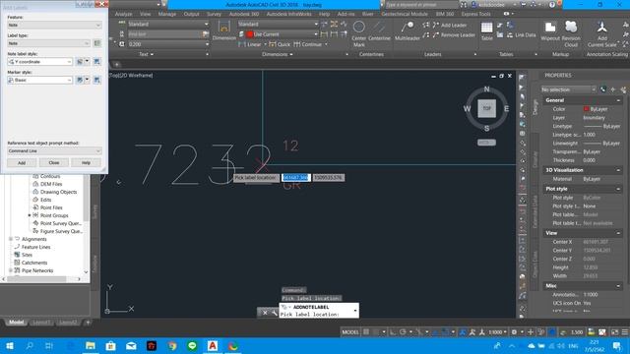Select the Center Mark tool

358,32
